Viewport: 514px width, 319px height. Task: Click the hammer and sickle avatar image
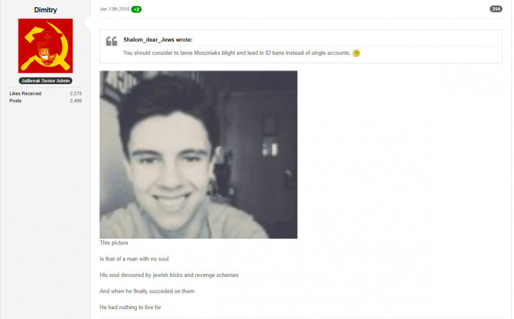click(x=46, y=46)
